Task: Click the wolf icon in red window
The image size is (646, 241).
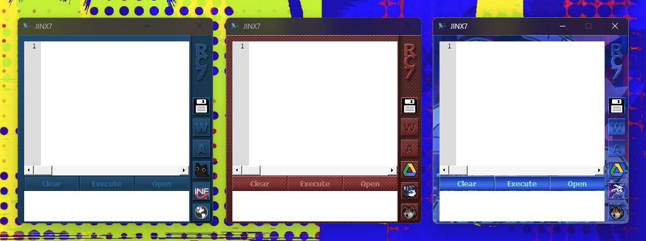Action: (x=410, y=212)
